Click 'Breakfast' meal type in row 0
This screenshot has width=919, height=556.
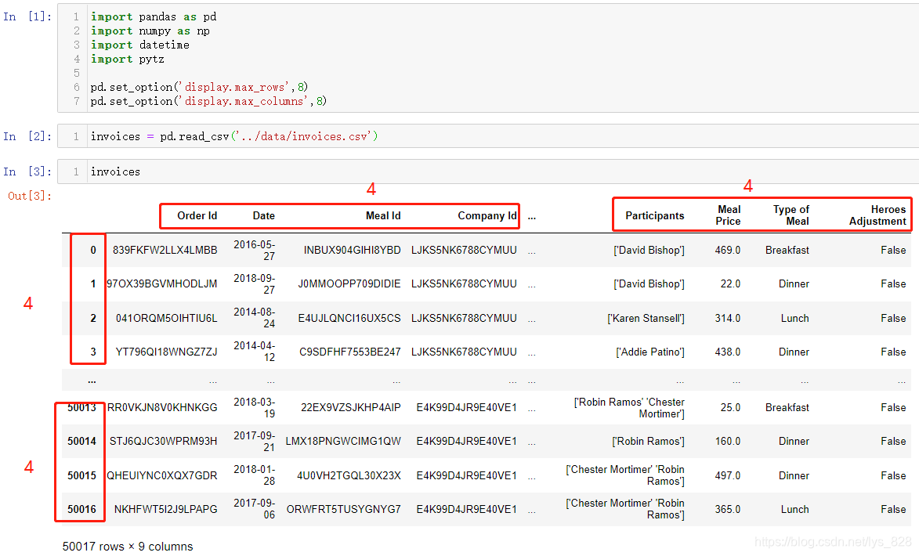pyautogui.click(x=787, y=250)
